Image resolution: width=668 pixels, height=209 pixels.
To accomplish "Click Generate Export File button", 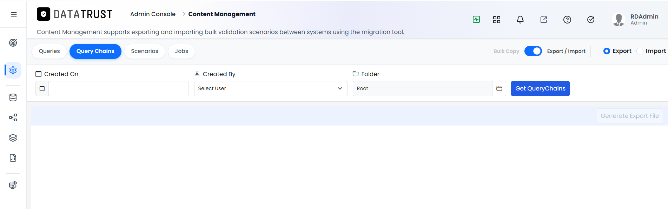I will click(630, 116).
